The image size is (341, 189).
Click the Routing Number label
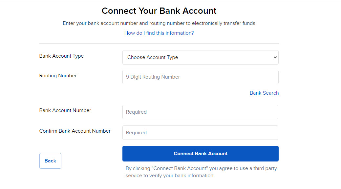[58, 76]
